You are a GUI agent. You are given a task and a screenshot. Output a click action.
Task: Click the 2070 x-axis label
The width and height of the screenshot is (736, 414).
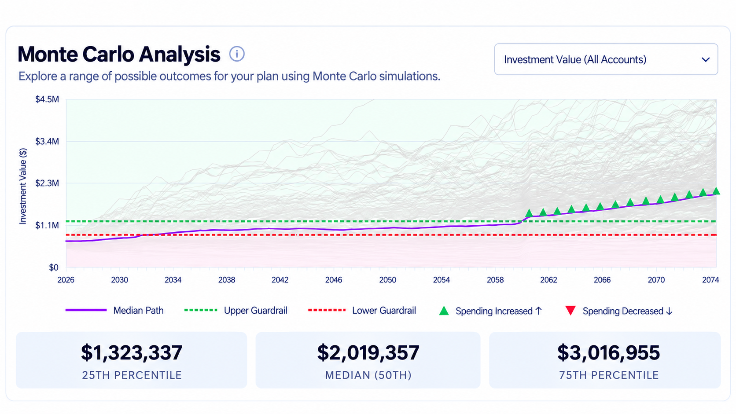pyautogui.click(x=656, y=280)
